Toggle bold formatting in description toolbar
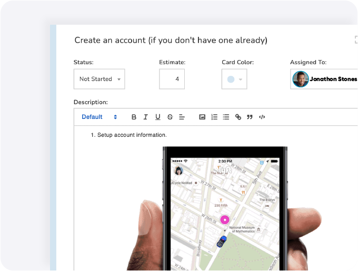 (134, 117)
